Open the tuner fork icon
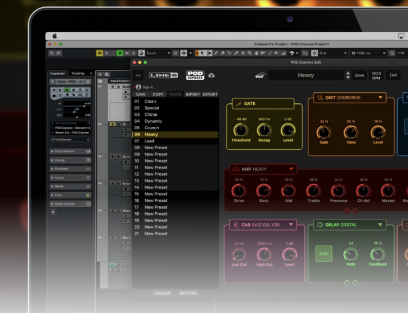 tap(260, 75)
